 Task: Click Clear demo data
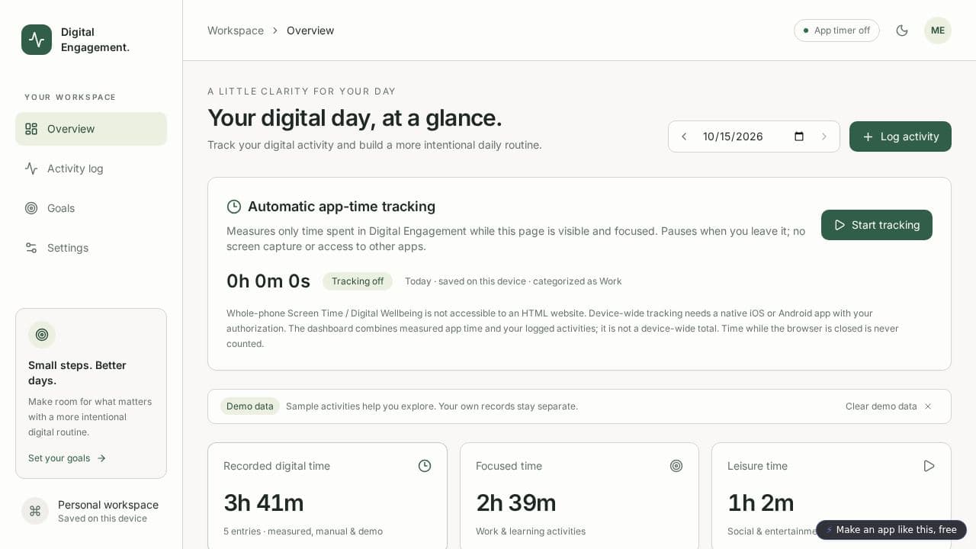[x=881, y=406]
